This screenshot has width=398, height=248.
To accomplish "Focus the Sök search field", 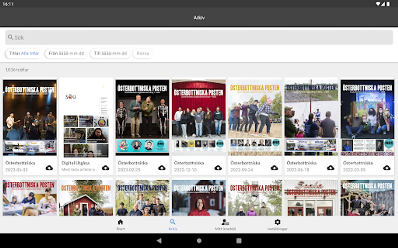I will pos(199,37).
